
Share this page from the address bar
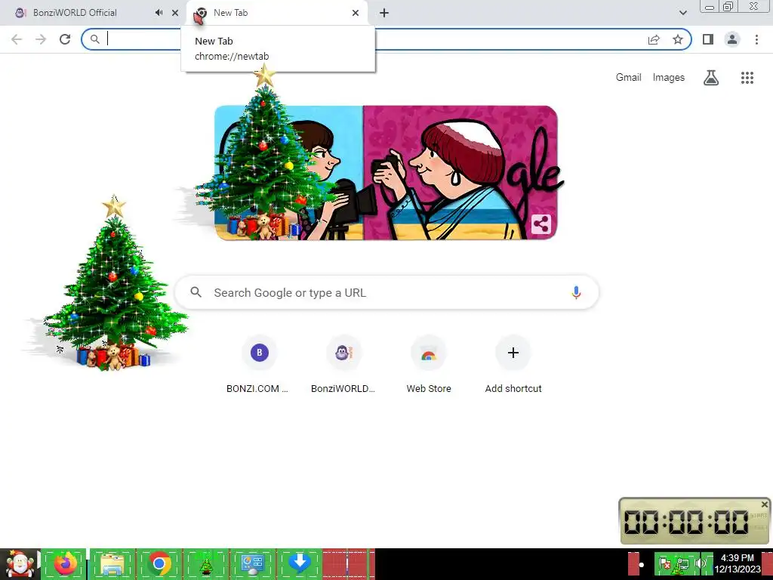point(654,39)
